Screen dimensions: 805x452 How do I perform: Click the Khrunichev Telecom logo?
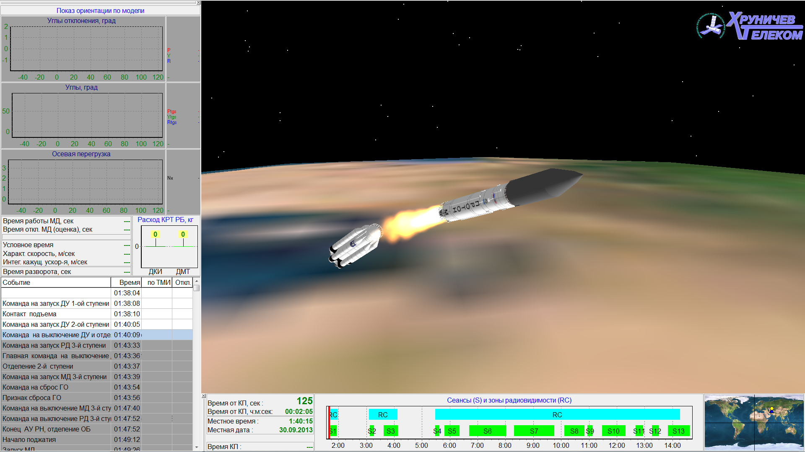point(750,26)
